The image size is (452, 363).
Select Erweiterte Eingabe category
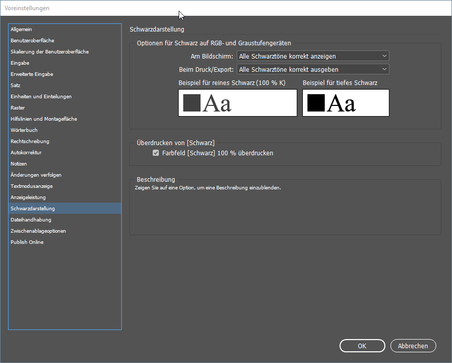(x=65, y=74)
